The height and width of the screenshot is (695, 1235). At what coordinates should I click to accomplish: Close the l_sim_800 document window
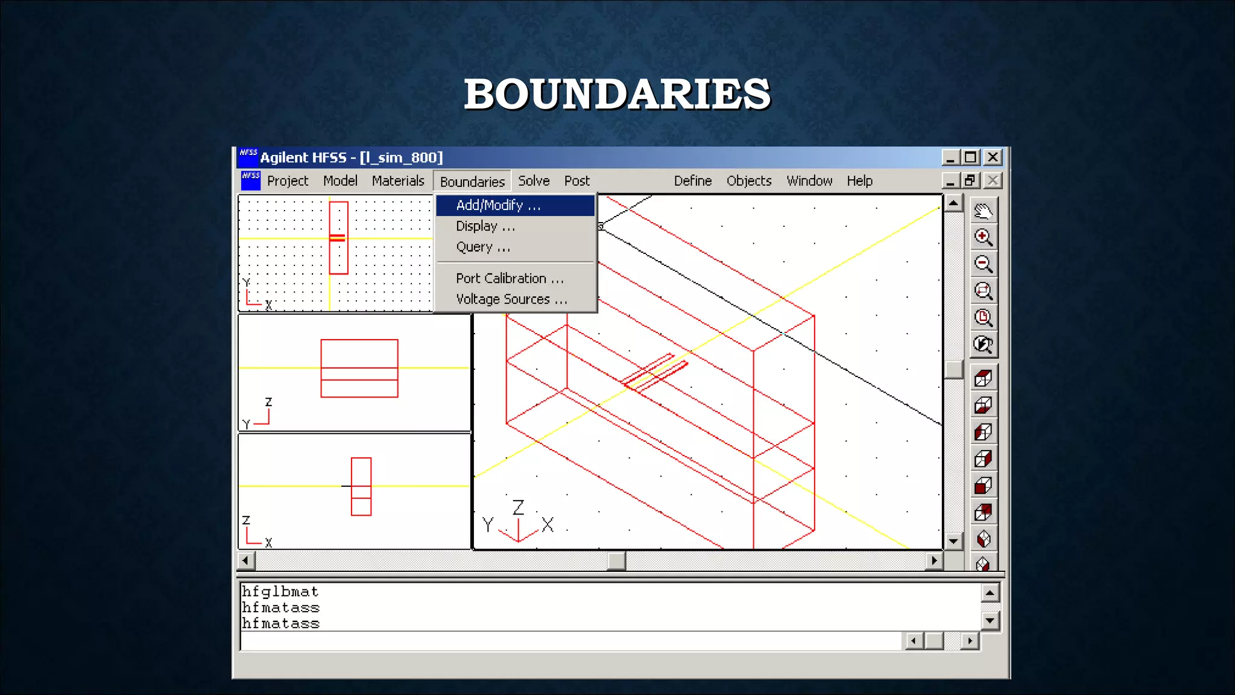993,180
